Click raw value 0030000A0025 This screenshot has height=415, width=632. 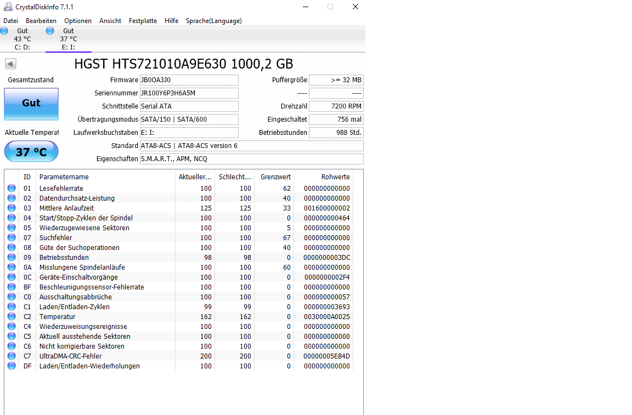pyautogui.click(x=326, y=317)
